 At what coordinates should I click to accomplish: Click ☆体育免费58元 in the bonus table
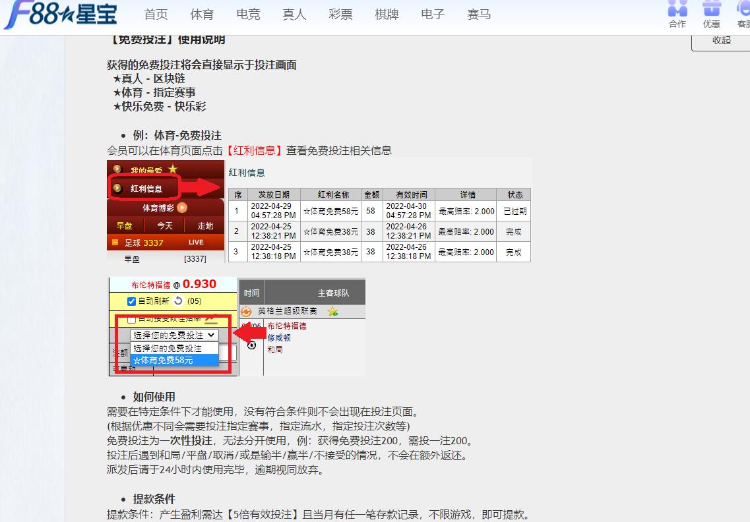[x=331, y=212]
